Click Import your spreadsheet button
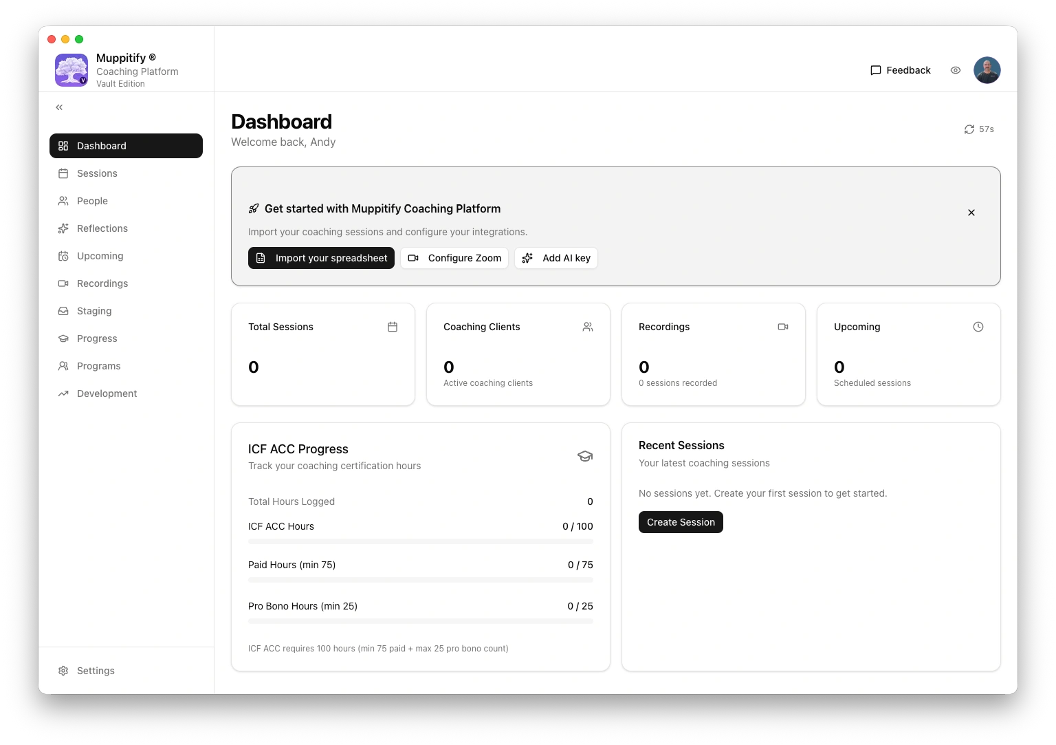Viewport: 1056px width, 745px height. [321, 258]
